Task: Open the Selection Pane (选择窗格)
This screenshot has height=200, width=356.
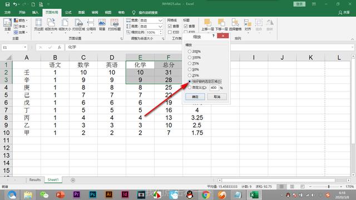Action: 235,25
